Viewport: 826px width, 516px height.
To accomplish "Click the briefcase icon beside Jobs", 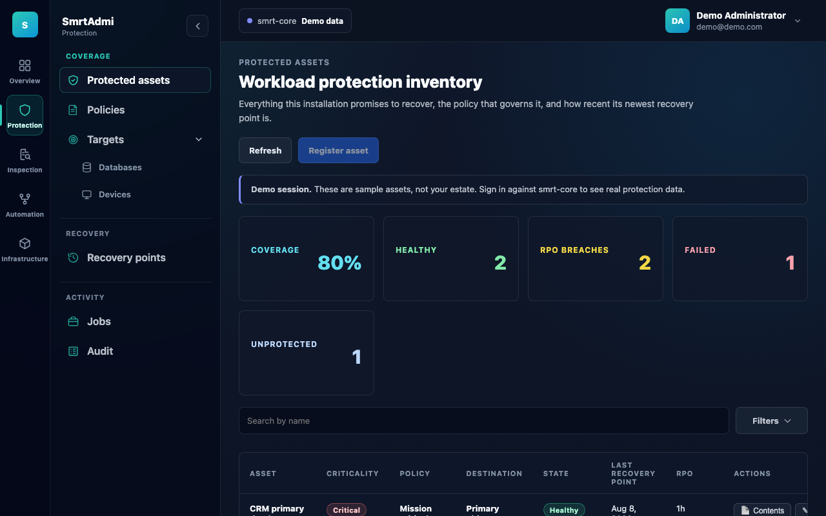I will click(x=74, y=321).
